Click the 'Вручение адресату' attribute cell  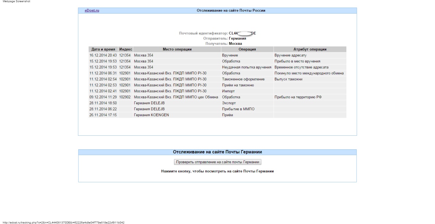coord(290,55)
